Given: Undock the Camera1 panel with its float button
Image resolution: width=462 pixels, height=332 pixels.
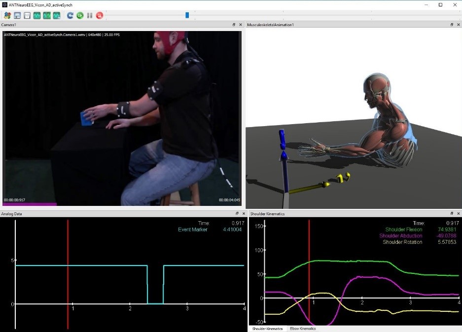Looking at the screenshot, I should pyautogui.click(x=234, y=25).
